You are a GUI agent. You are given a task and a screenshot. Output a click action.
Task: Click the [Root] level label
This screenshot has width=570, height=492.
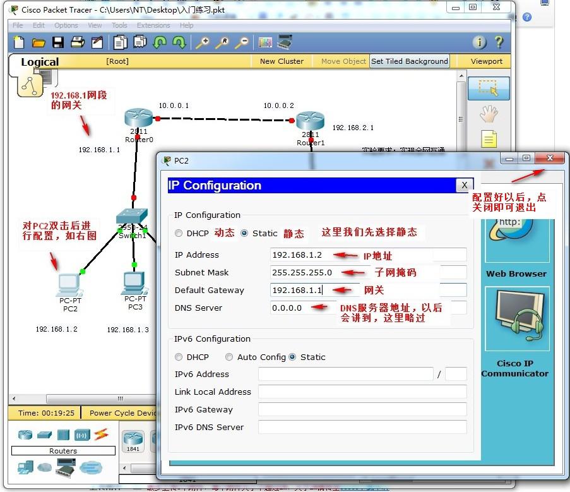point(117,61)
